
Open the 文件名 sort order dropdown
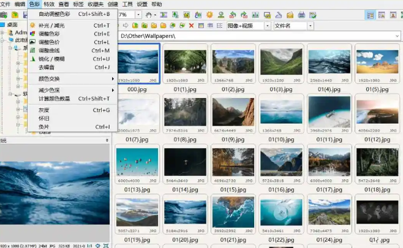coord(311,26)
